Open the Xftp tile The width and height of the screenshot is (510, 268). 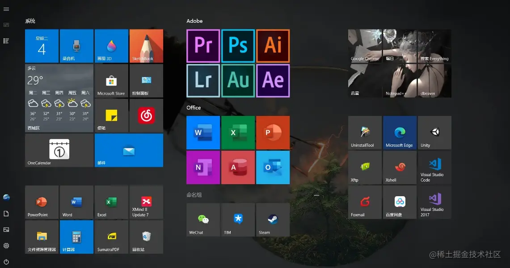click(x=365, y=167)
